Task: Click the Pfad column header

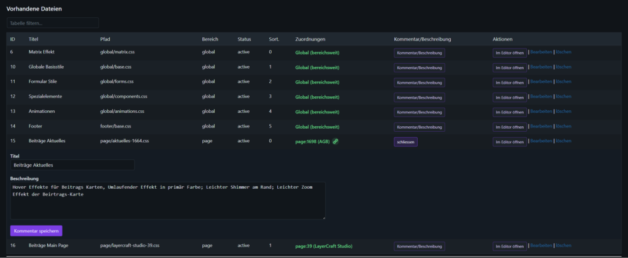Action: tap(105, 39)
